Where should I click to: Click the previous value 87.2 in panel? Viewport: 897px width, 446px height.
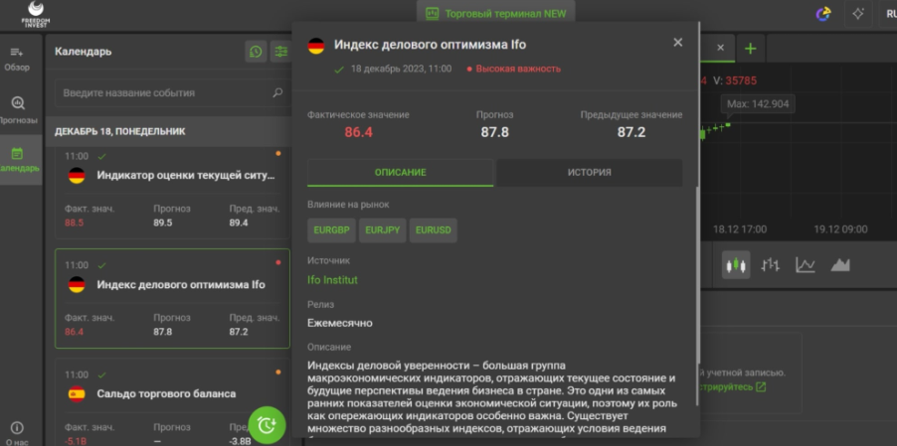(x=631, y=132)
